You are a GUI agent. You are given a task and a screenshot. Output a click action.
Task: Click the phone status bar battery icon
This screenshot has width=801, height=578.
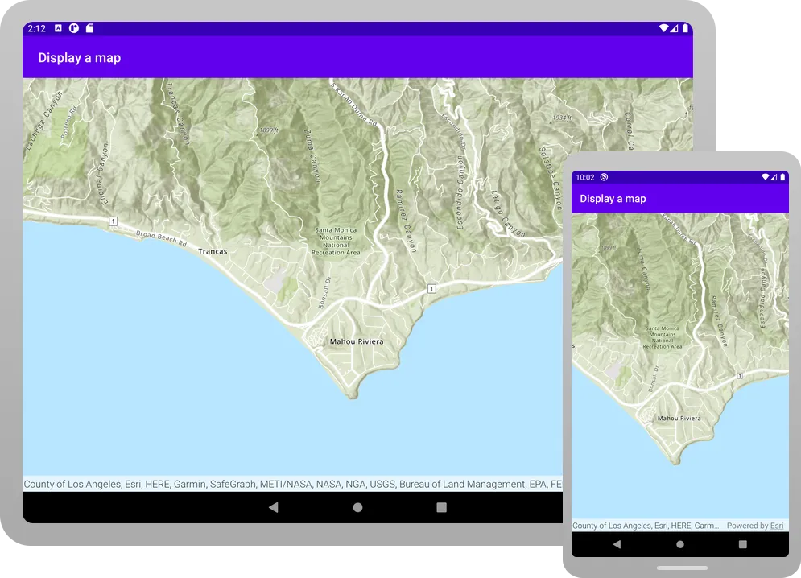782,177
